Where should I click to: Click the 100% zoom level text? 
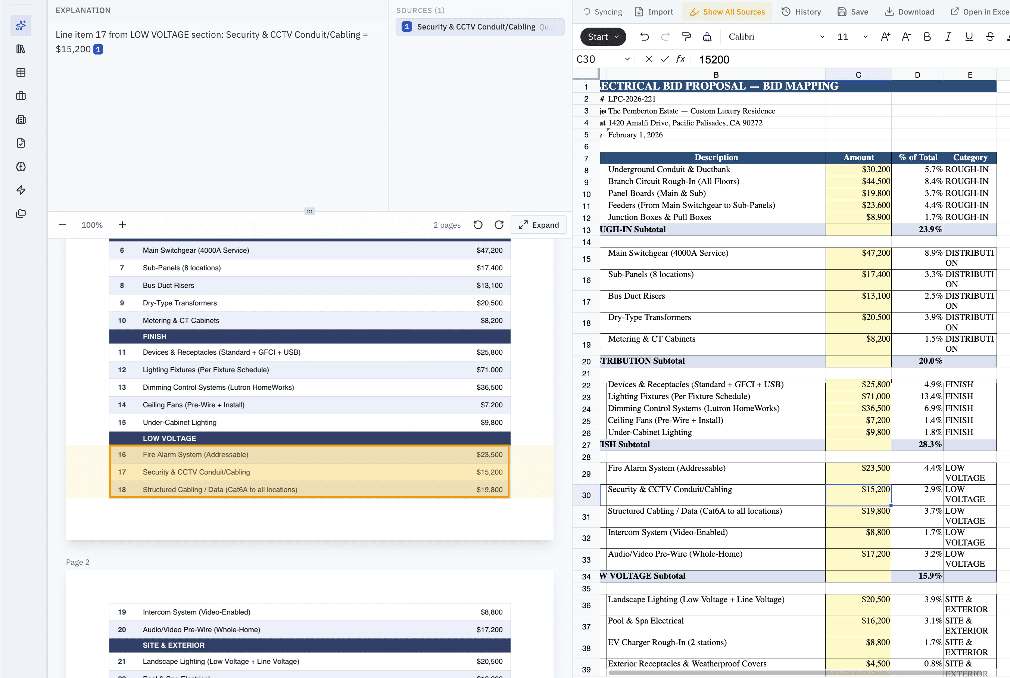tap(92, 225)
